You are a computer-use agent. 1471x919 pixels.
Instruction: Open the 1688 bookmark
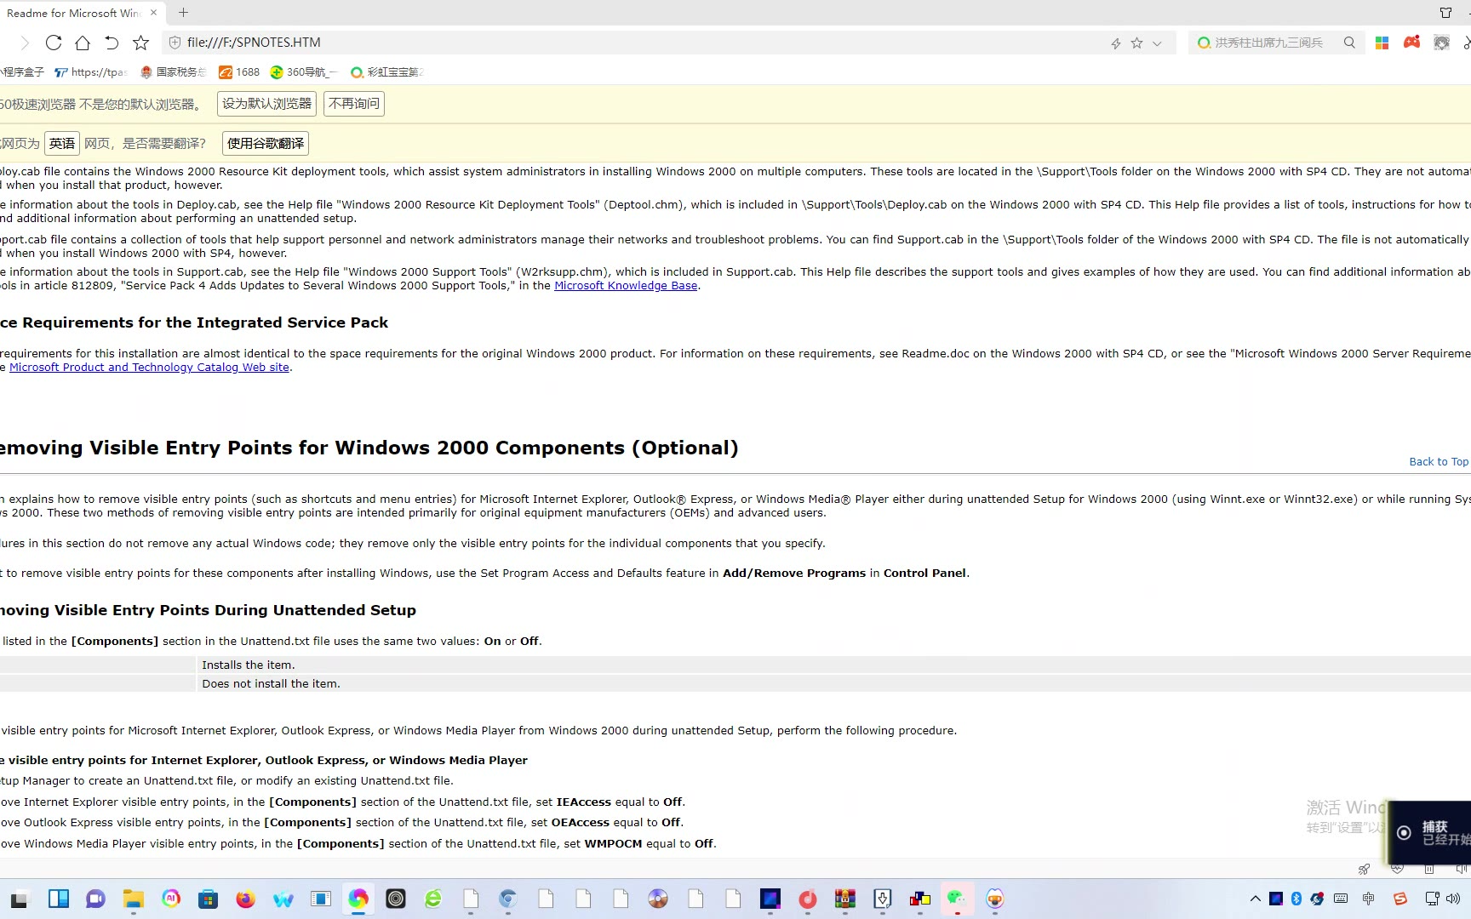(239, 72)
